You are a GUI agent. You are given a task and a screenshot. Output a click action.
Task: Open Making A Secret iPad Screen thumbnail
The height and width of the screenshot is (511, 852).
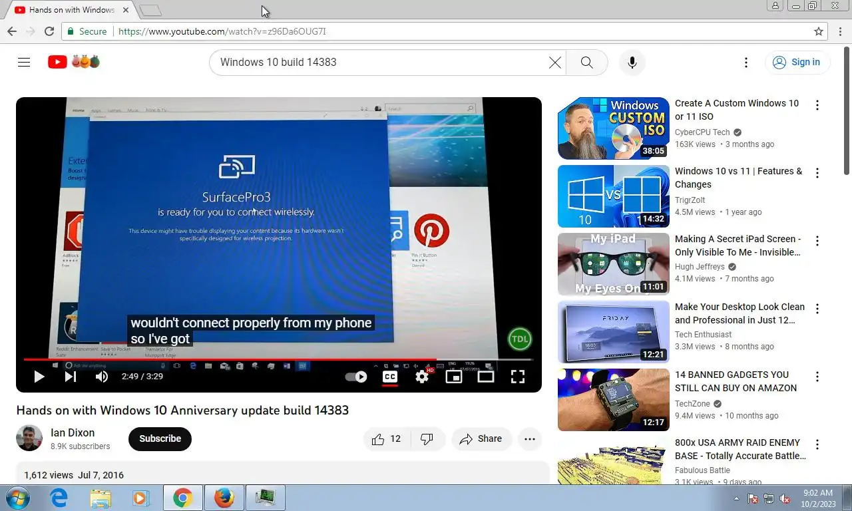click(614, 264)
